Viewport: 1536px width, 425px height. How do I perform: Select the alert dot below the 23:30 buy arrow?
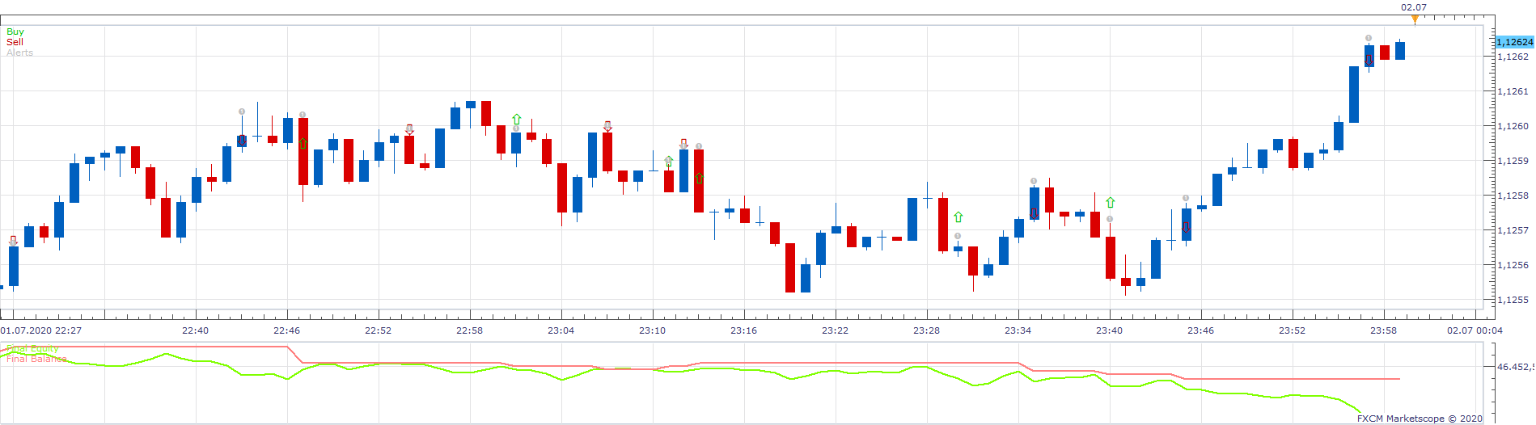point(958,236)
